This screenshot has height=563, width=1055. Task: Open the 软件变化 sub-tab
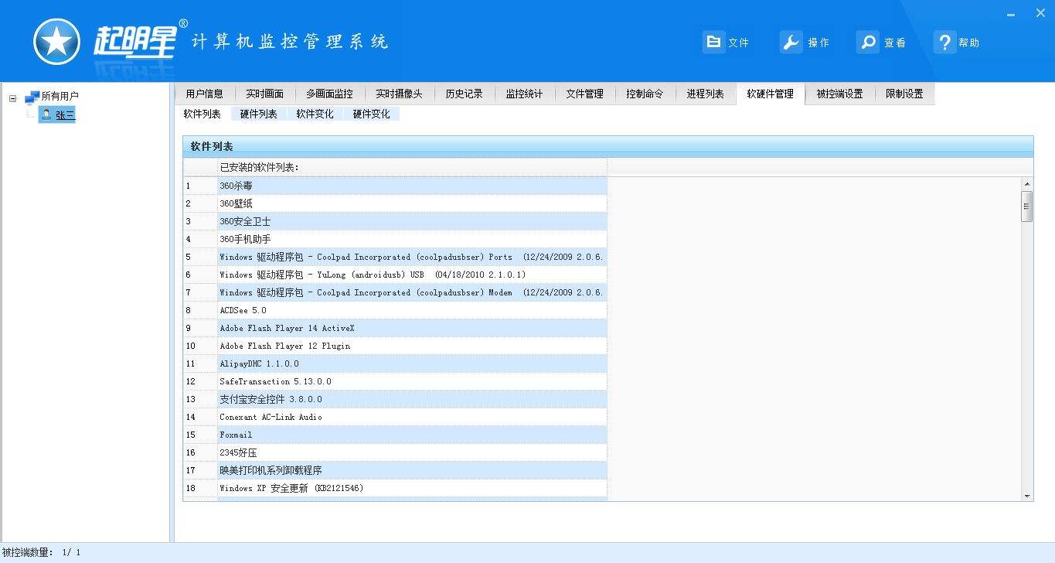(315, 114)
